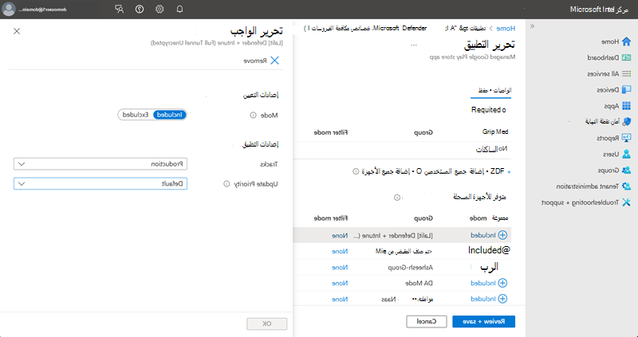This screenshot has width=638, height=337.
Task: Click the Review + save button
Action: tap(484, 322)
